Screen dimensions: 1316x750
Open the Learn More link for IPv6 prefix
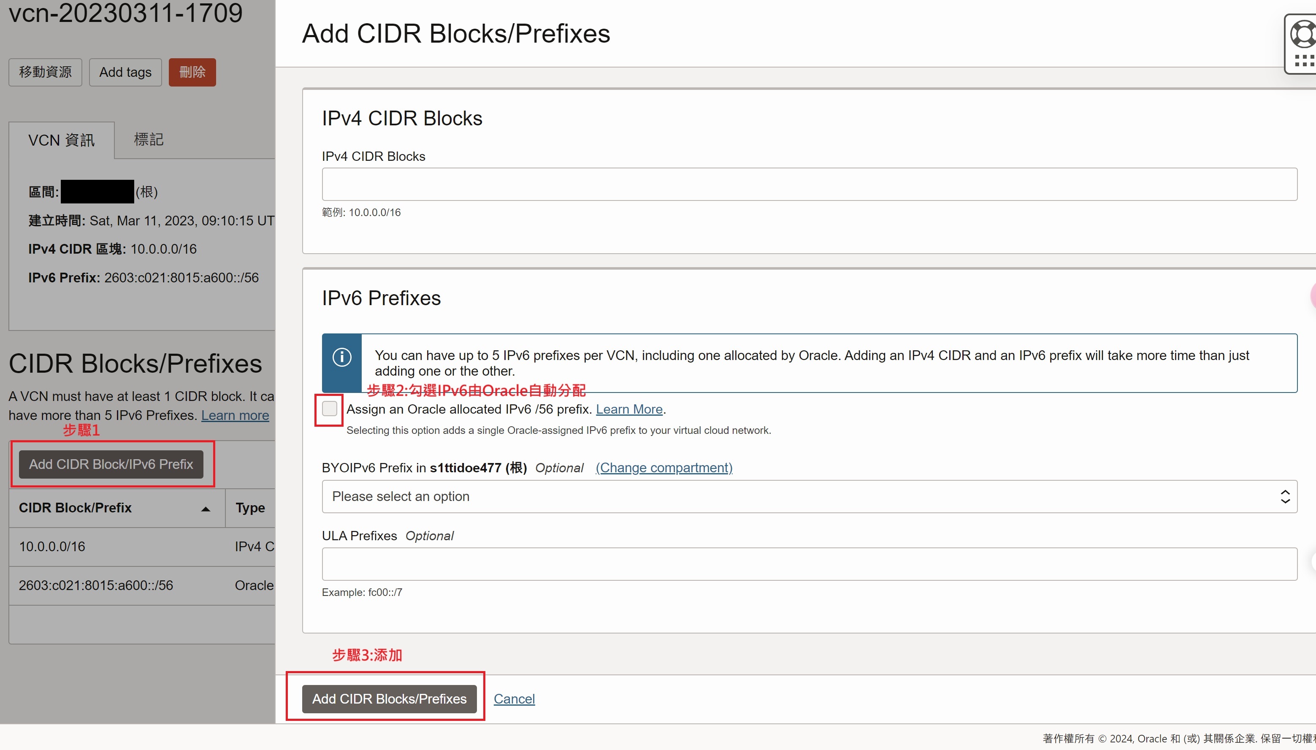[x=629, y=409]
